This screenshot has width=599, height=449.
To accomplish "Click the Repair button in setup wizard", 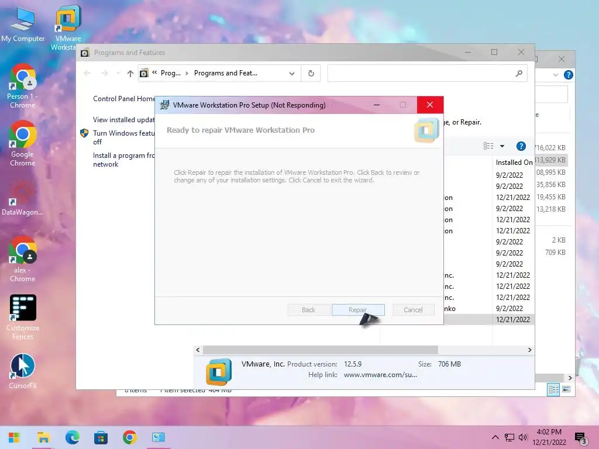I will (358, 310).
